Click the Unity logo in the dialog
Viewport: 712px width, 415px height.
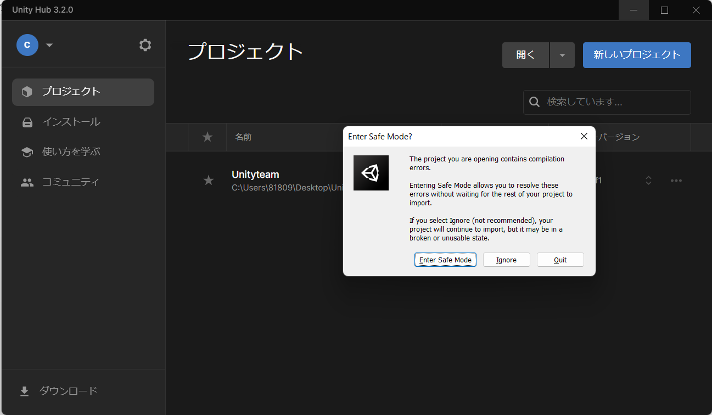tap(371, 173)
